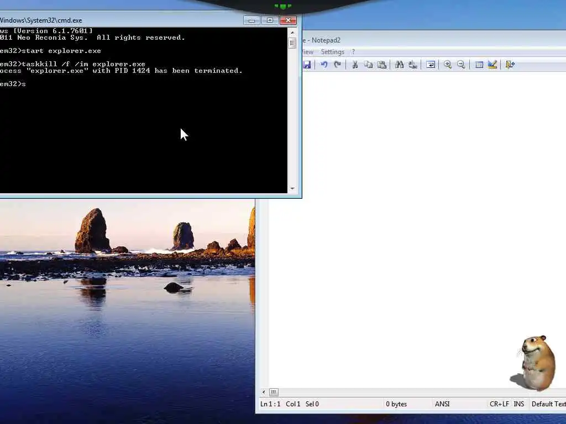Cut selection with the scissors icon
The height and width of the screenshot is (424, 566).
pos(355,65)
